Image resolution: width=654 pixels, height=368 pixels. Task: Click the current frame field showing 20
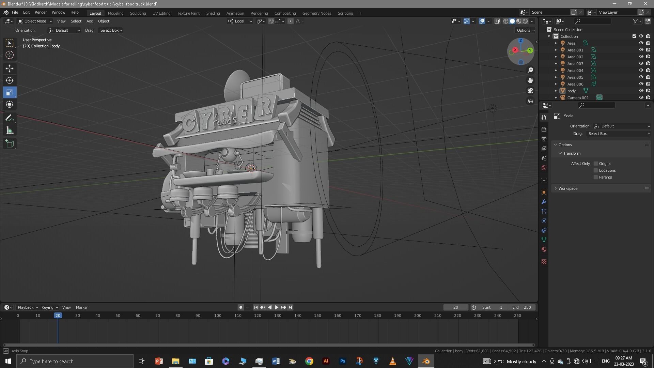[x=455, y=307]
